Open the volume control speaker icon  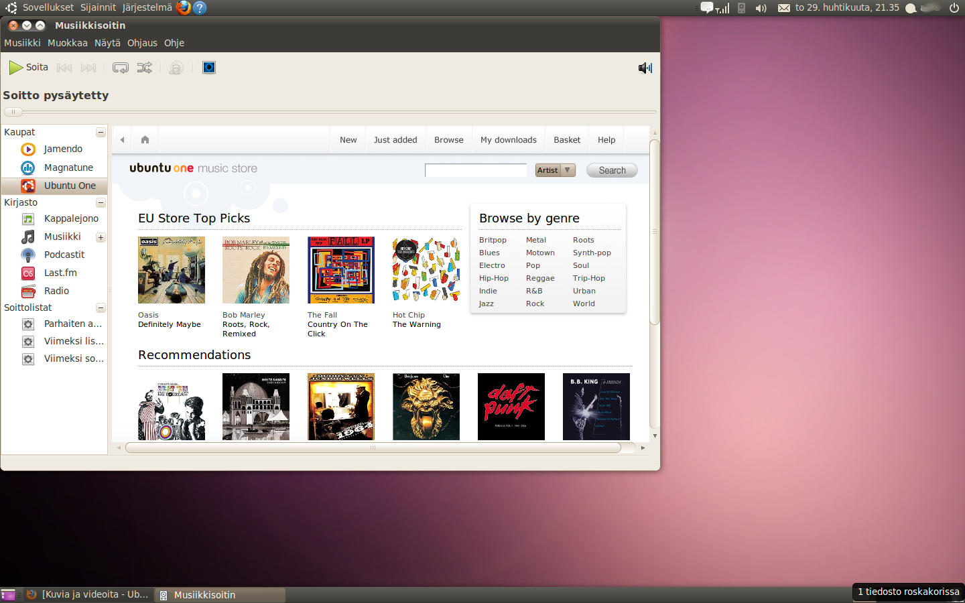645,68
